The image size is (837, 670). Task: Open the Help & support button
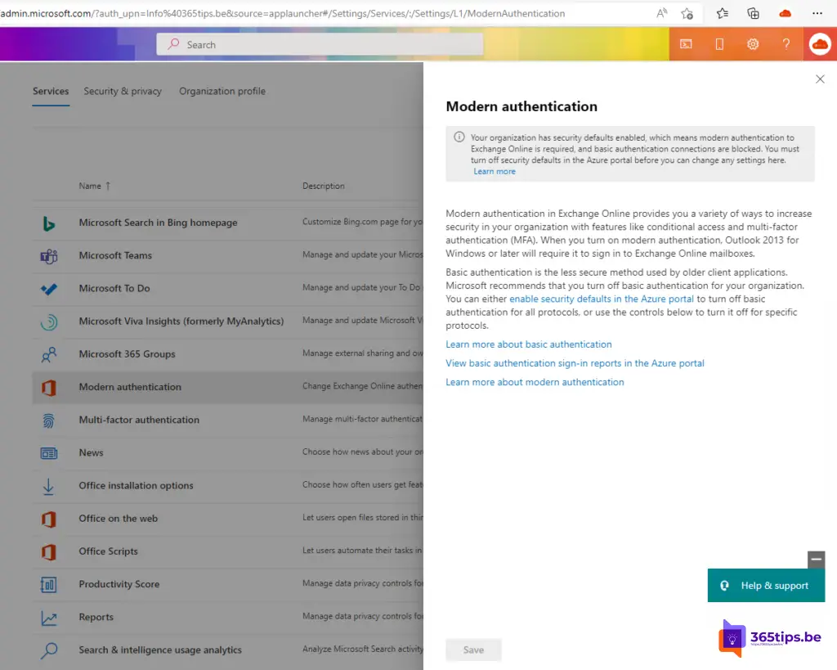click(766, 586)
